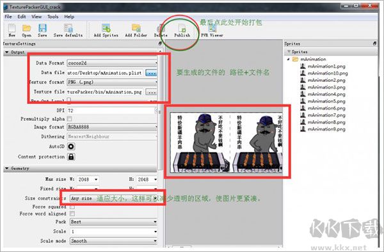This screenshot has height=252, width=384.
Task: Toggle the Force word aligned checkbox
Action: (72, 214)
